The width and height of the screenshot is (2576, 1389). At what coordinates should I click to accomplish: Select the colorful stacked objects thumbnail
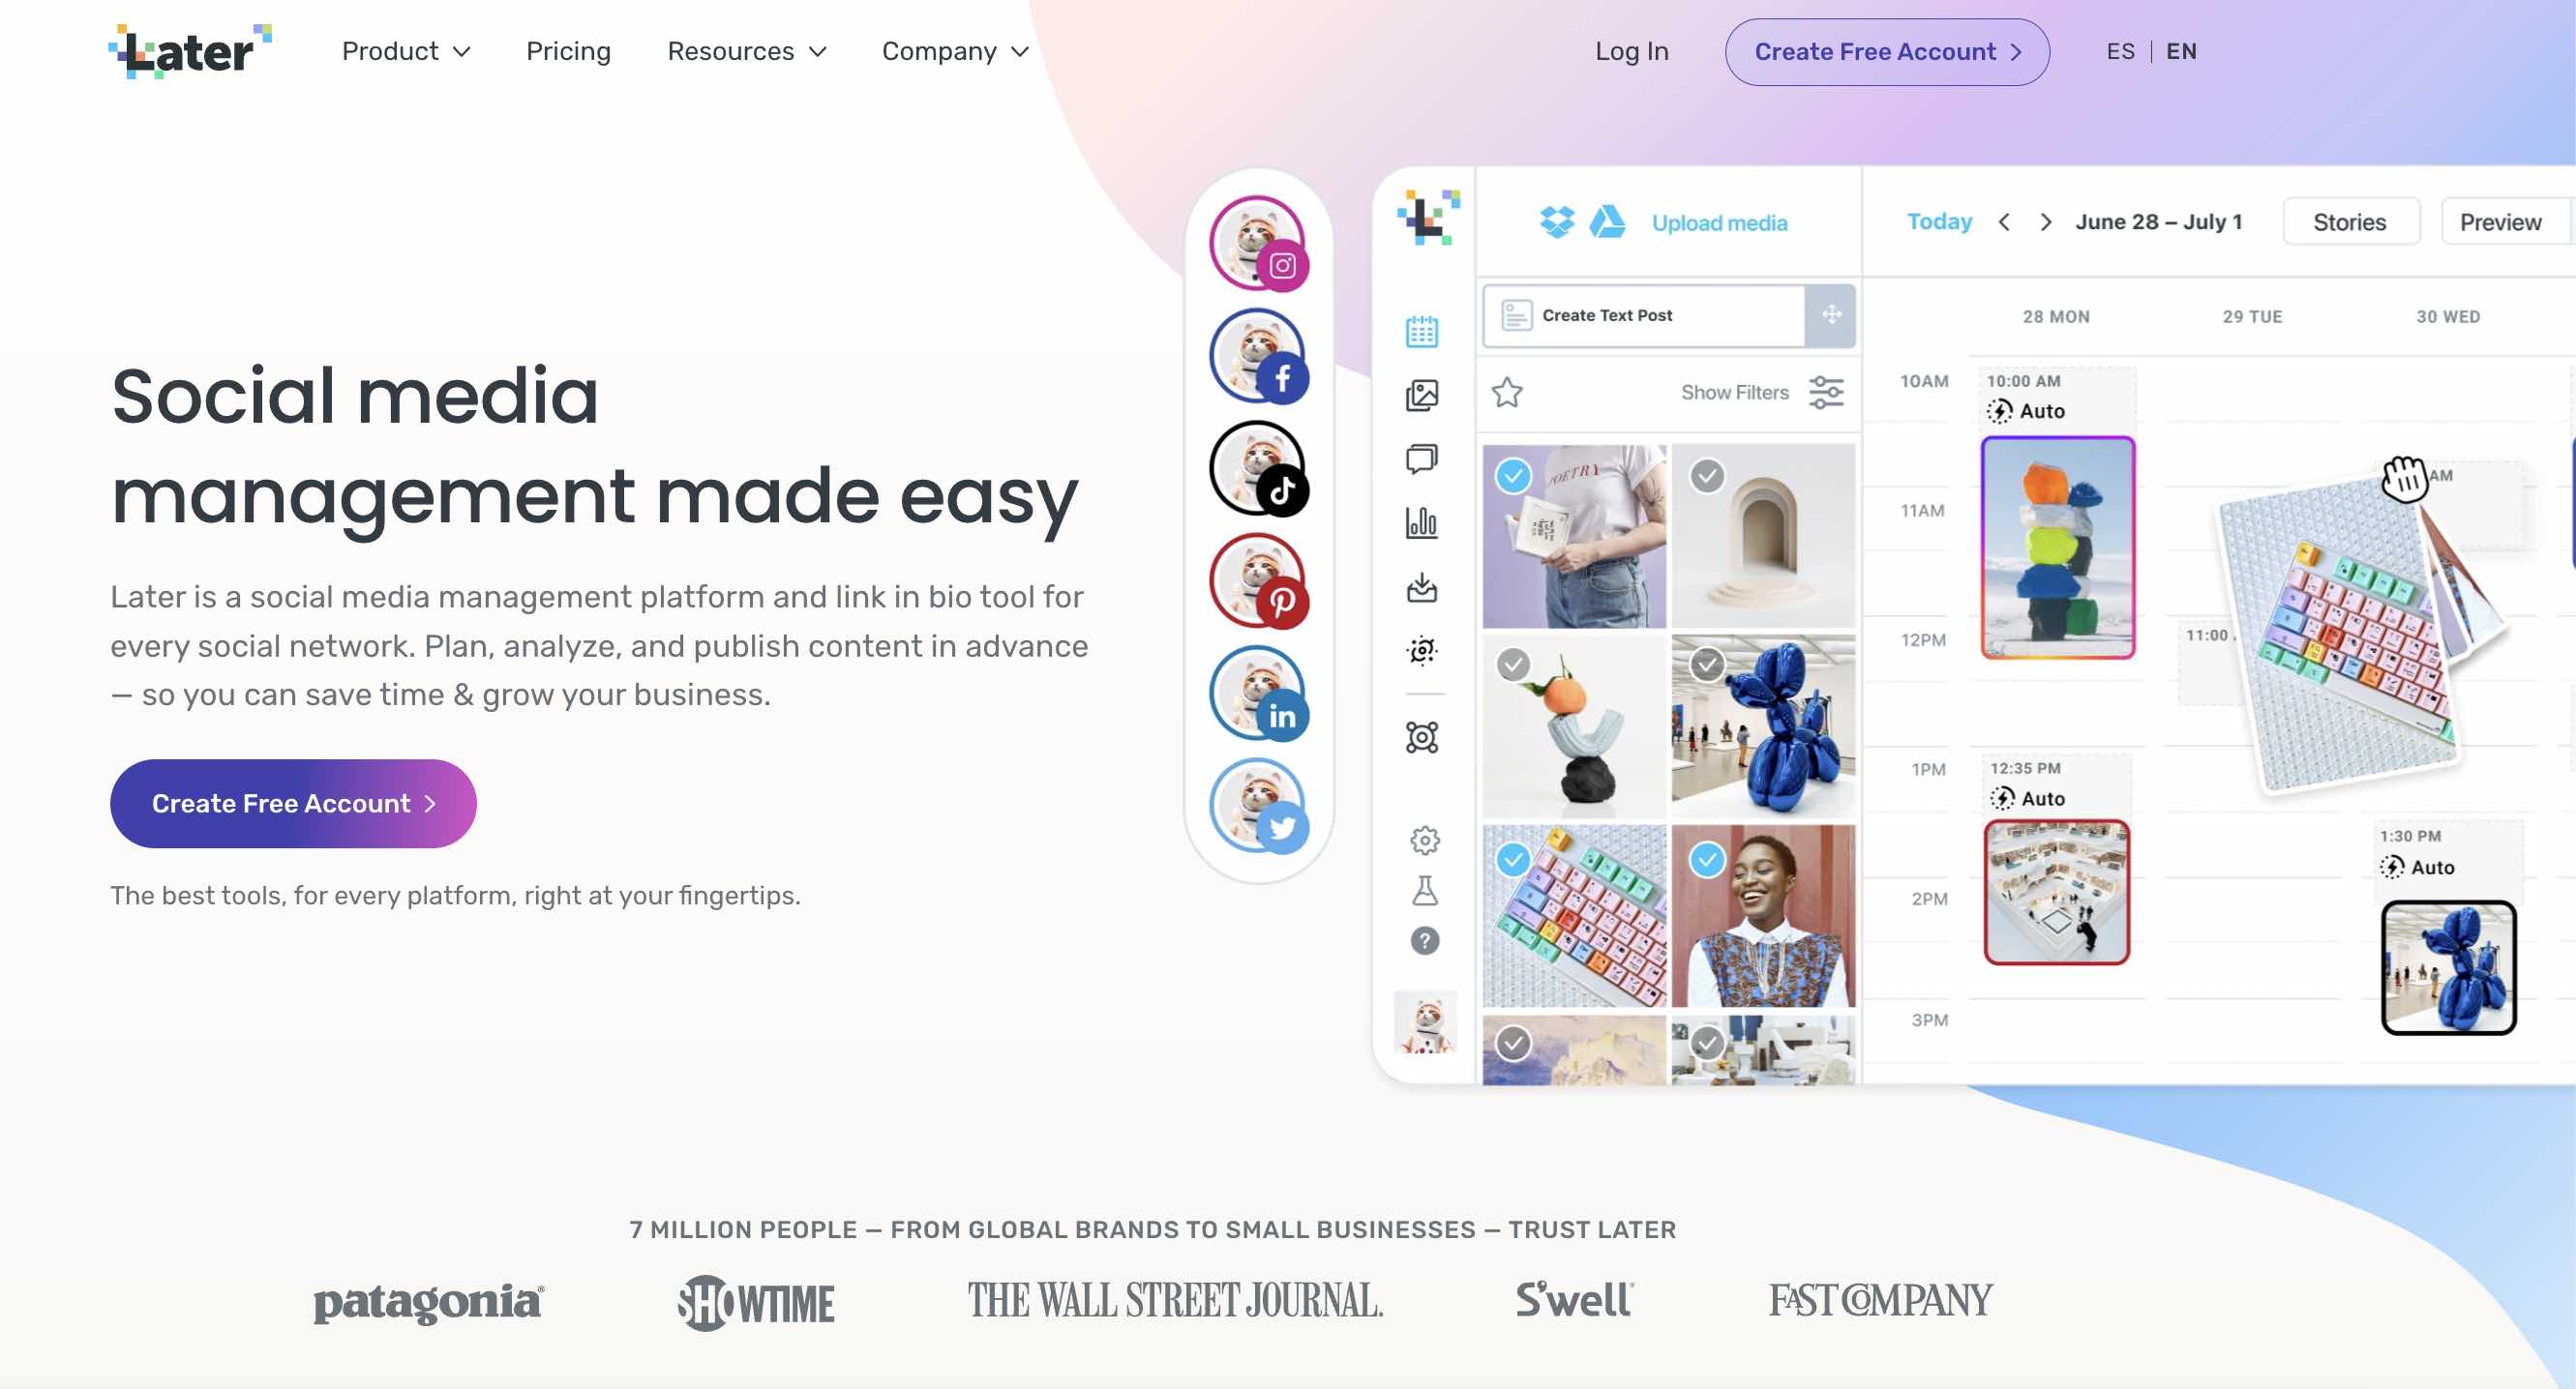click(x=2054, y=546)
